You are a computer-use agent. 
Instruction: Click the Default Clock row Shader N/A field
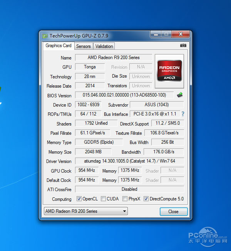[172, 180]
